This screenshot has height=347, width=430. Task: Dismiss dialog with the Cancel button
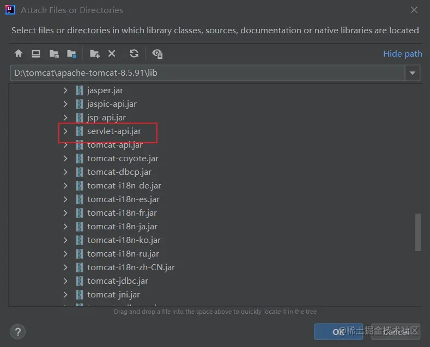(x=396, y=332)
